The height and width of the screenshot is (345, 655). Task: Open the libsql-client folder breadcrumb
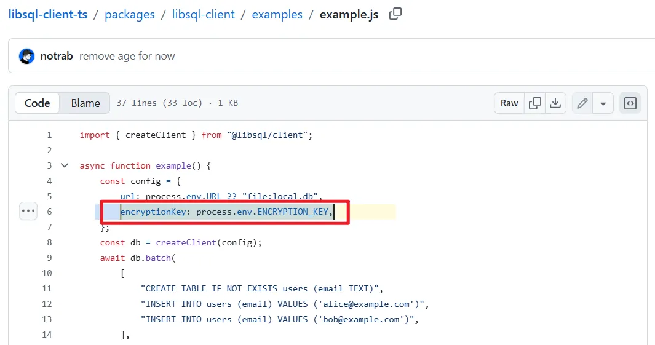[204, 14]
